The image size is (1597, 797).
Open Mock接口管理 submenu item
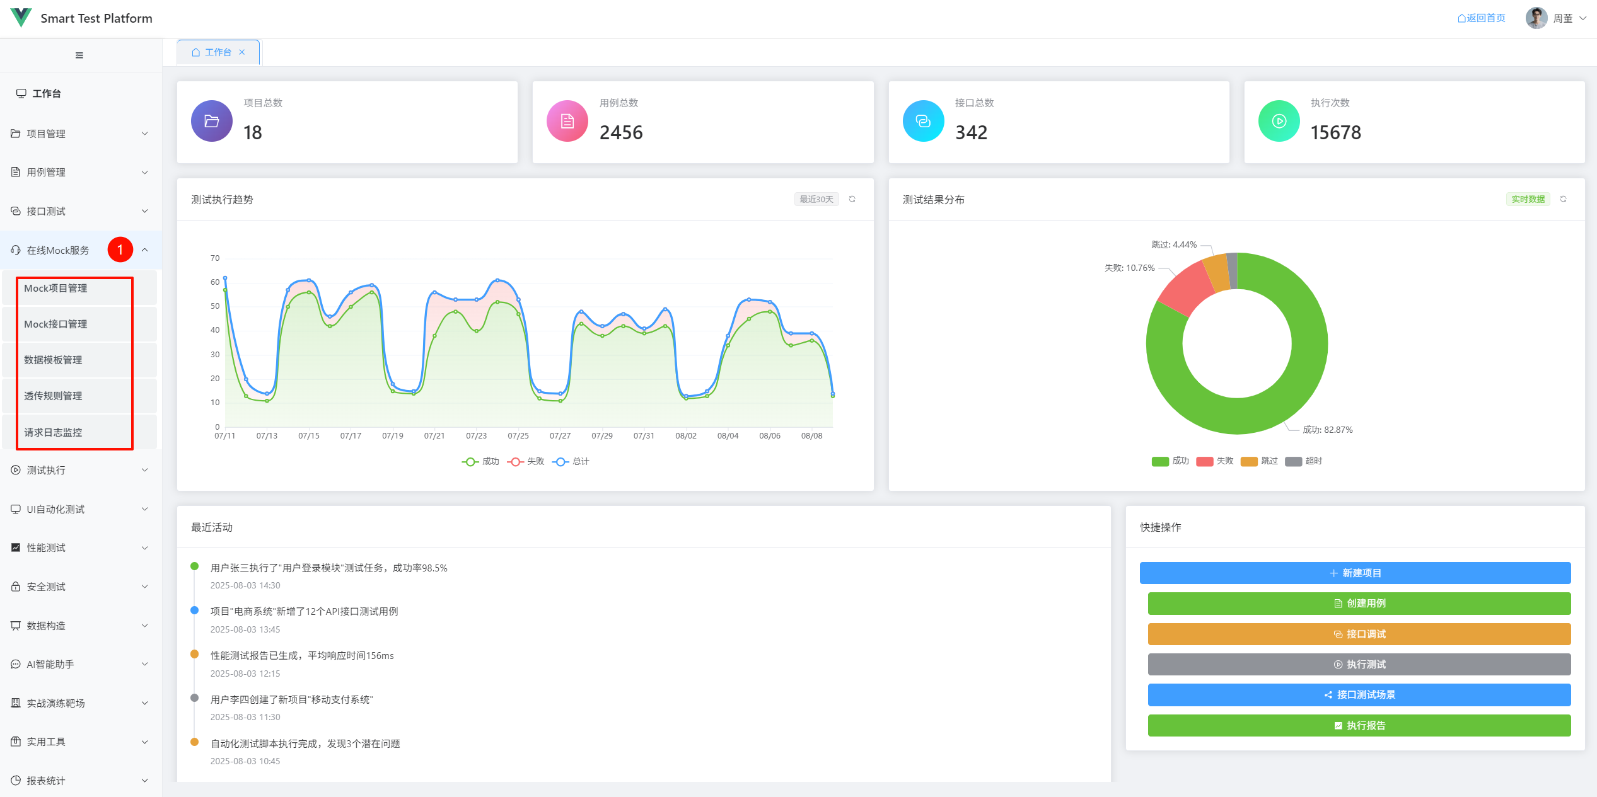(x=55, y=324)
